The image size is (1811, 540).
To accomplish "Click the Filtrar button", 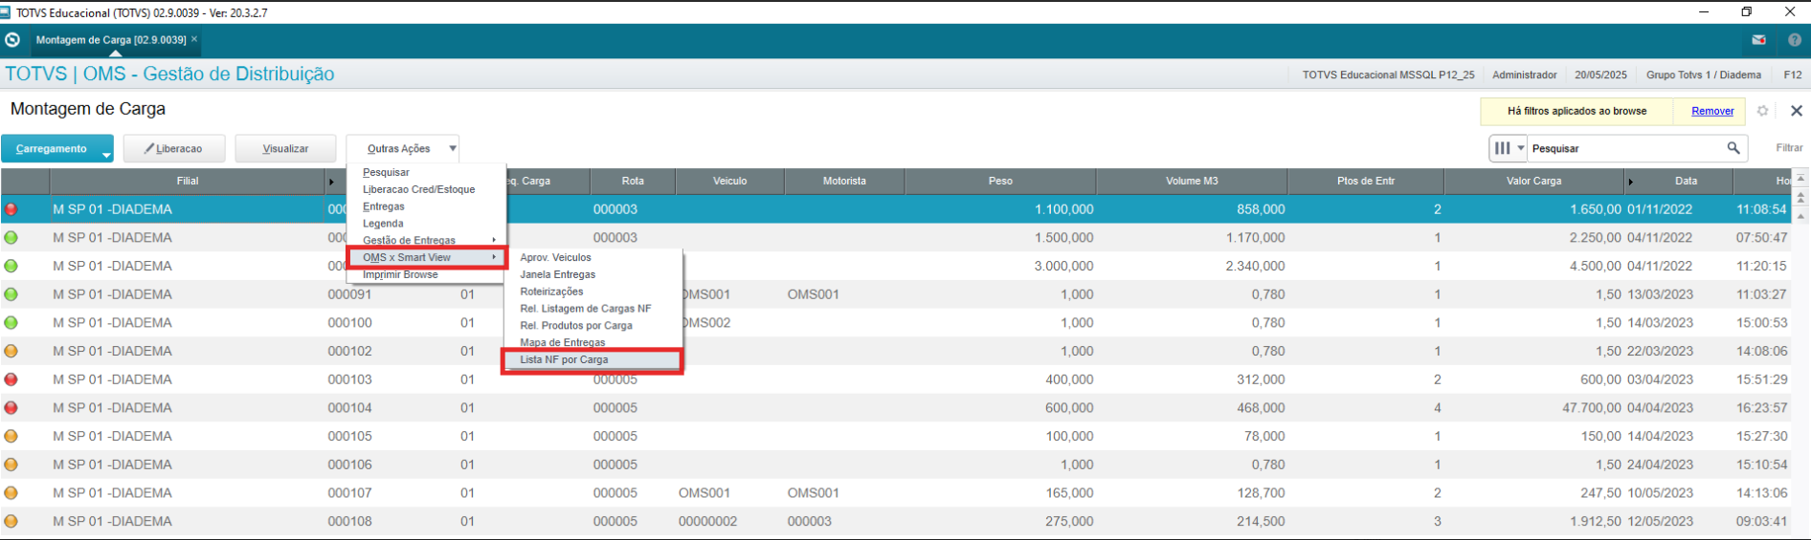I will pyautogui.click(x=1789, y=148).
